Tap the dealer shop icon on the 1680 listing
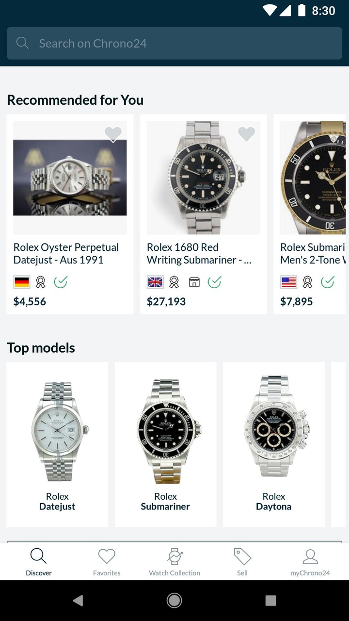 pyautogui.click(x=194, y=282)
